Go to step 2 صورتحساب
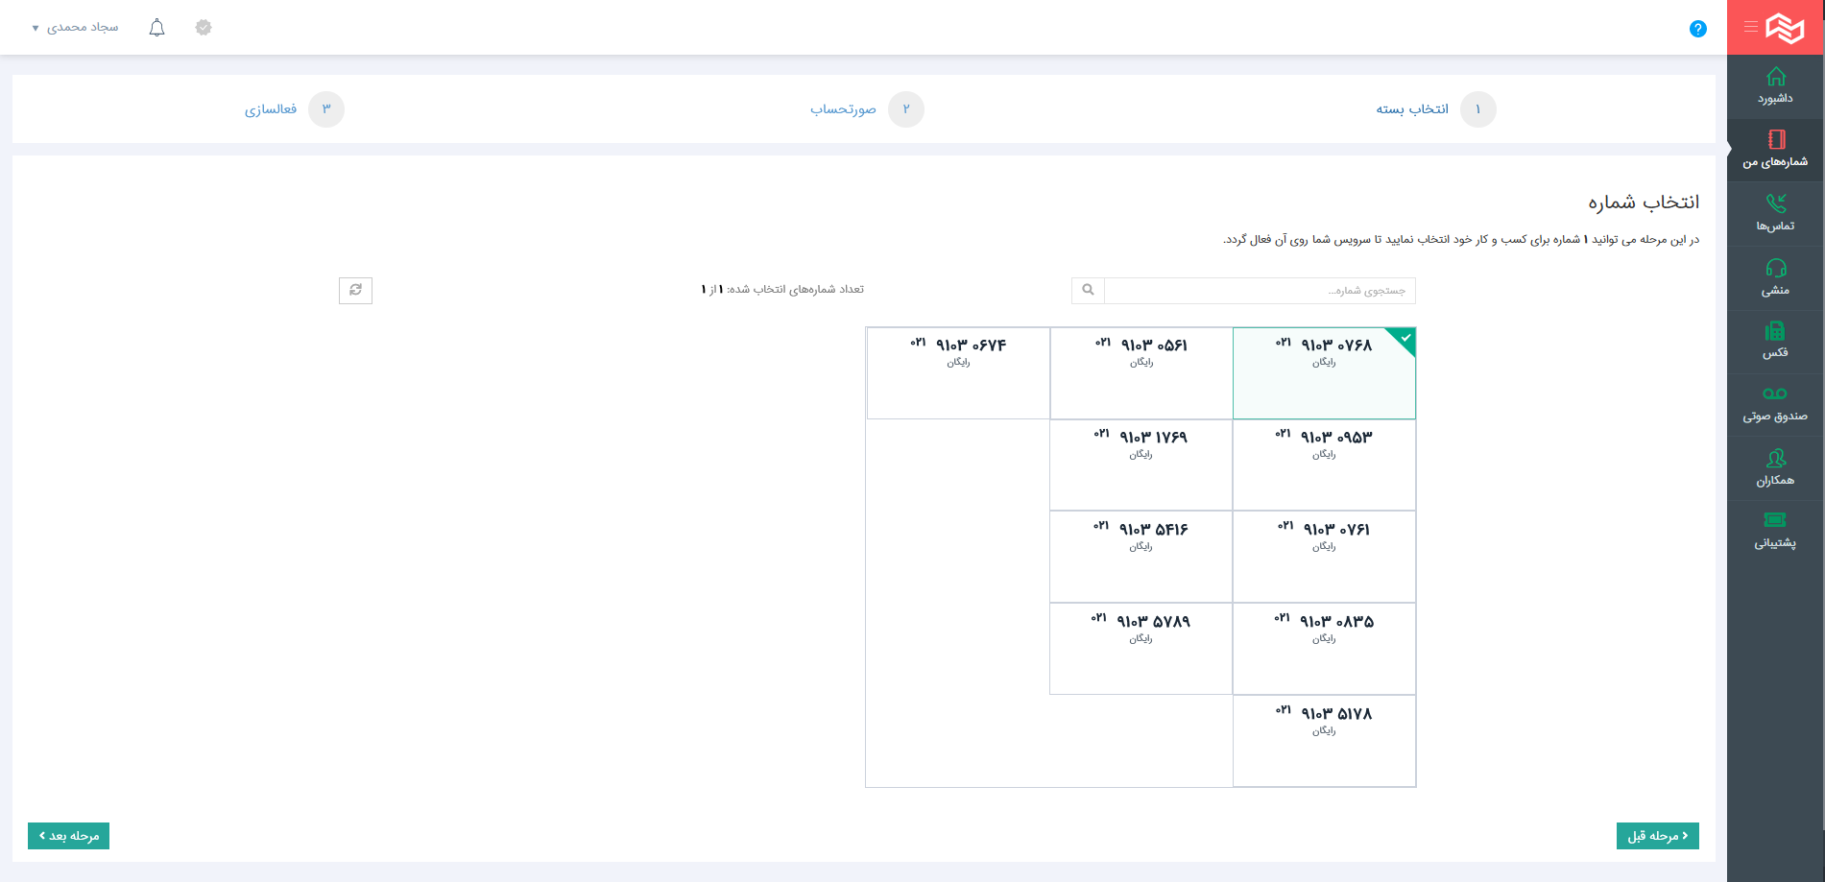The image size is (1825, 882). (x=905, y=109)
